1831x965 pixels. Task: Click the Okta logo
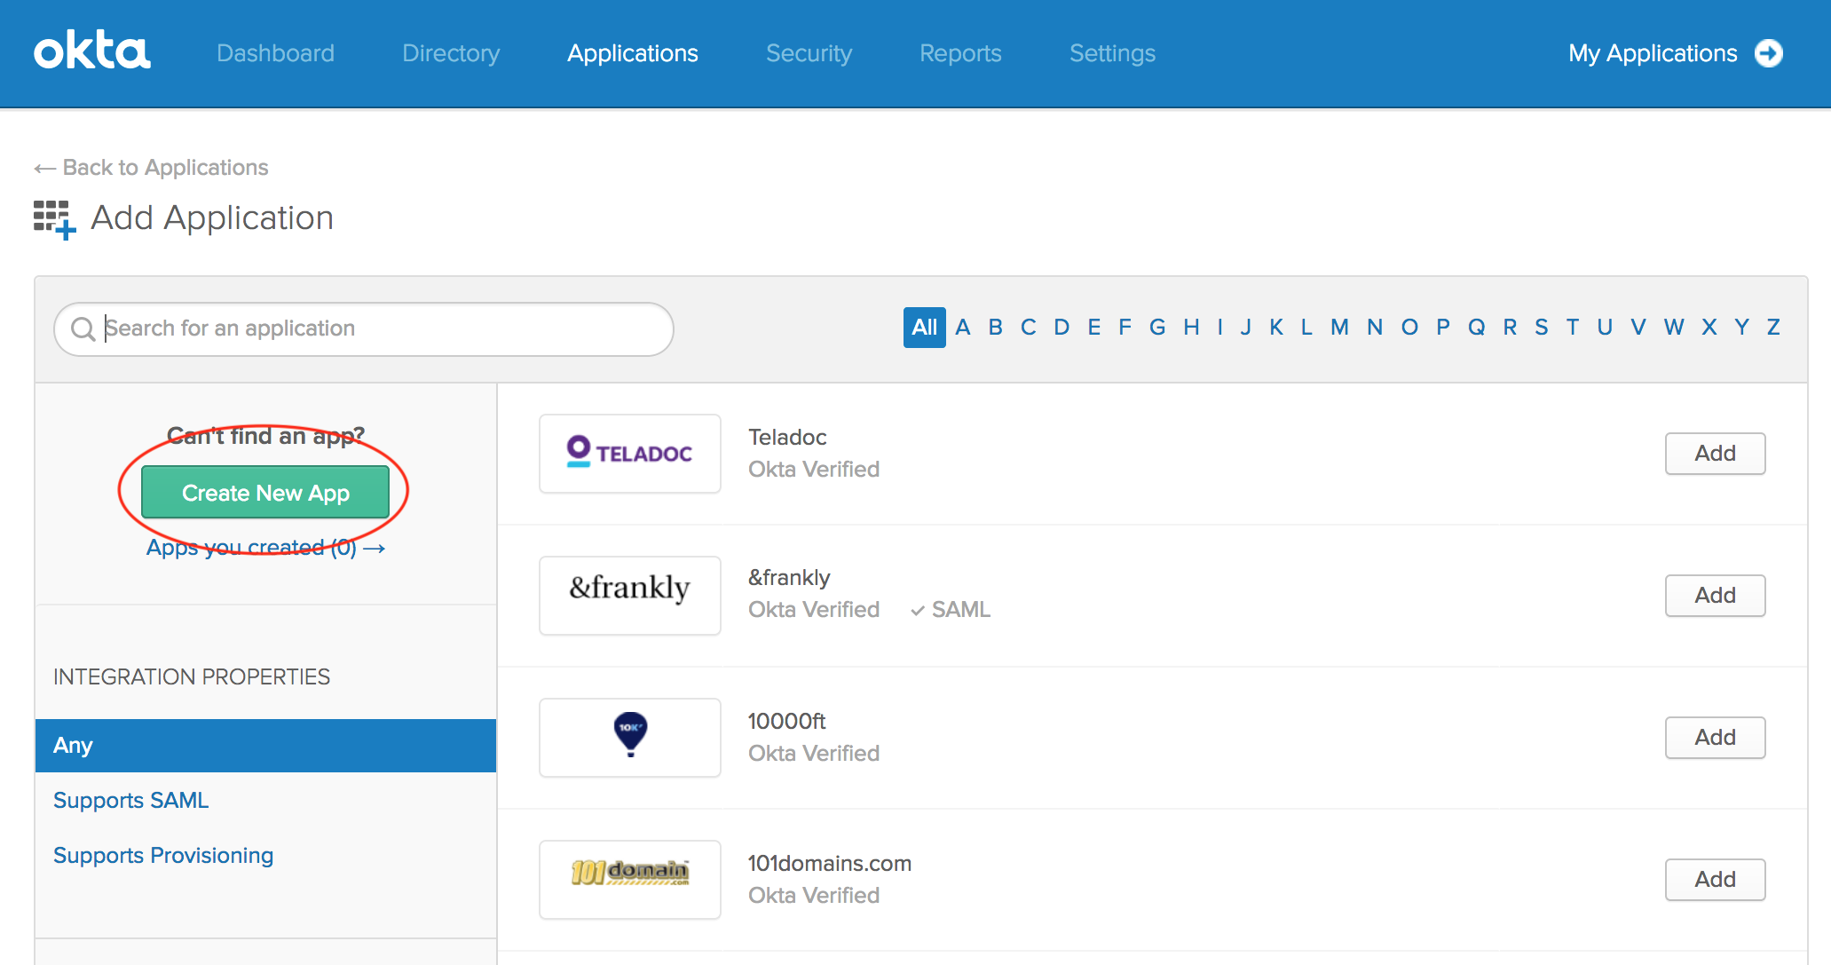pos(92,51)
